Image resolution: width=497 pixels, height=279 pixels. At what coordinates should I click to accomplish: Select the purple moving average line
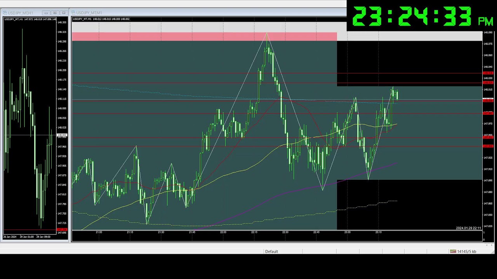272,196
